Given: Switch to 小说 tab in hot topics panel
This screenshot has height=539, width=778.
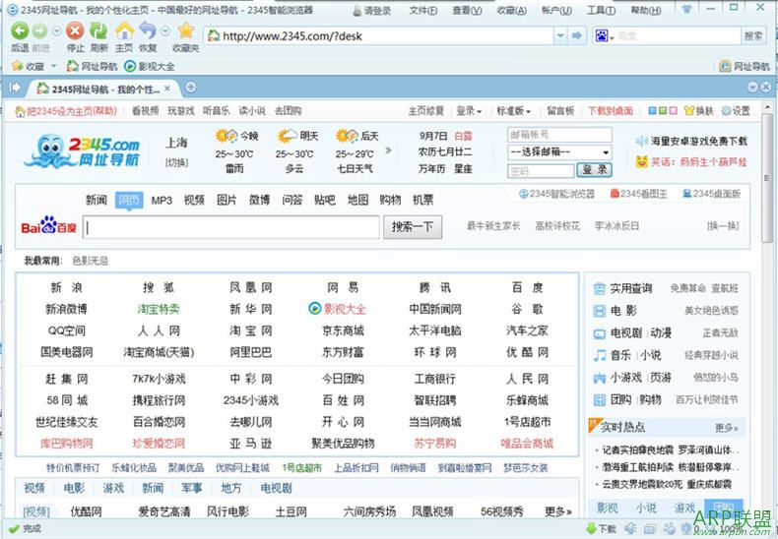Looking at the screenshot, I should [645, 508].
